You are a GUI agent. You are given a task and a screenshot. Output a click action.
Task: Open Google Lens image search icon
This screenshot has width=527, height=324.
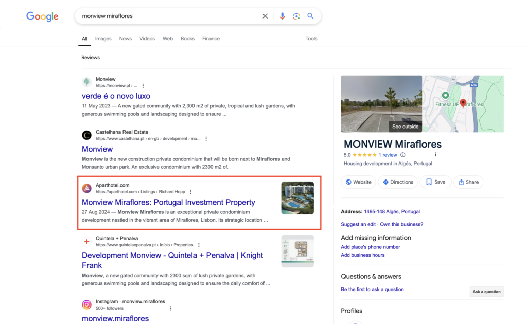coord(296,16)
